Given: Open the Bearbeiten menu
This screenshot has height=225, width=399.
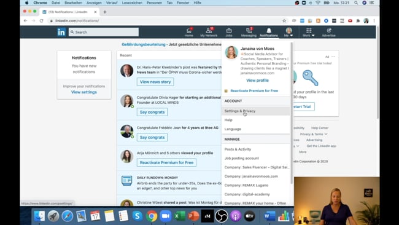Looking at the screenshot, I should point(73,3).
